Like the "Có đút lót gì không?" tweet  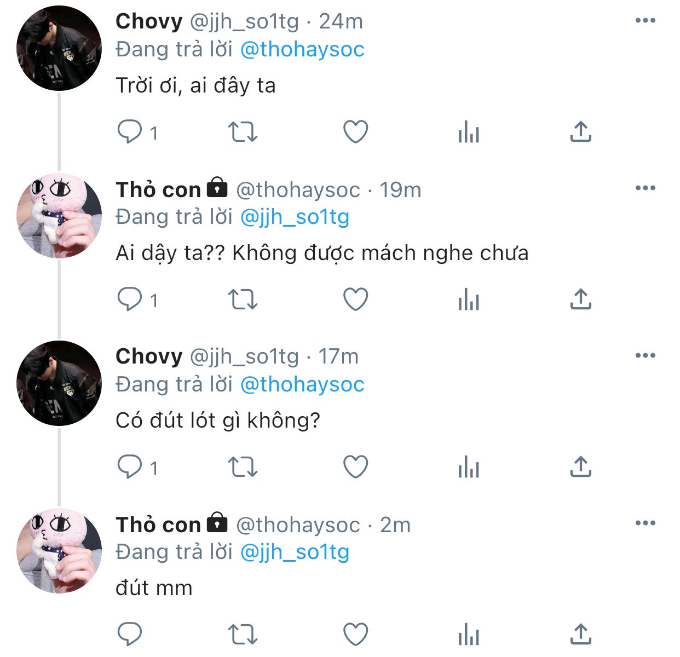click(355, 467)
